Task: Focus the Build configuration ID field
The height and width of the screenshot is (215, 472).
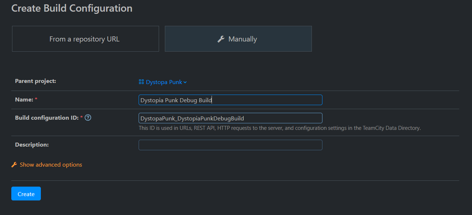Action: [231, 118]
